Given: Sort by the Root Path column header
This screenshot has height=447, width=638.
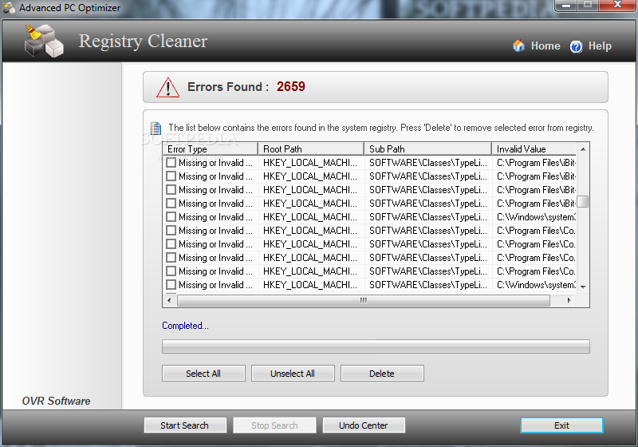Looking at the screenshot, I should [x=311, y=149].
